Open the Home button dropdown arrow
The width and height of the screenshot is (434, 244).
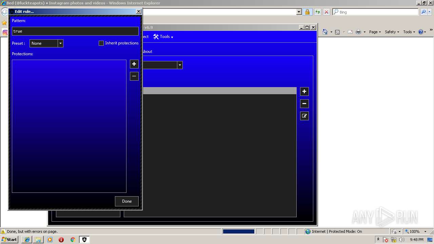point(331,32)
